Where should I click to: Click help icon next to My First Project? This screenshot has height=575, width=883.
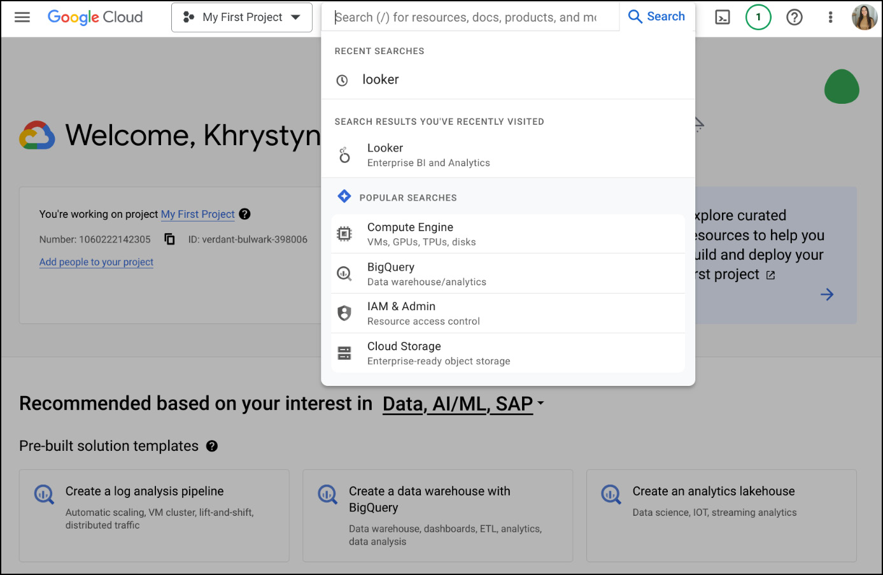244,214
